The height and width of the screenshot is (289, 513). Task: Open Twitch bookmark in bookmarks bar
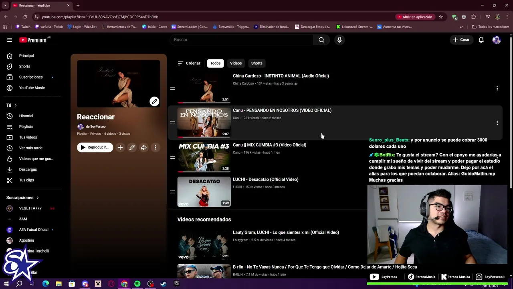[x=23, y=27]
